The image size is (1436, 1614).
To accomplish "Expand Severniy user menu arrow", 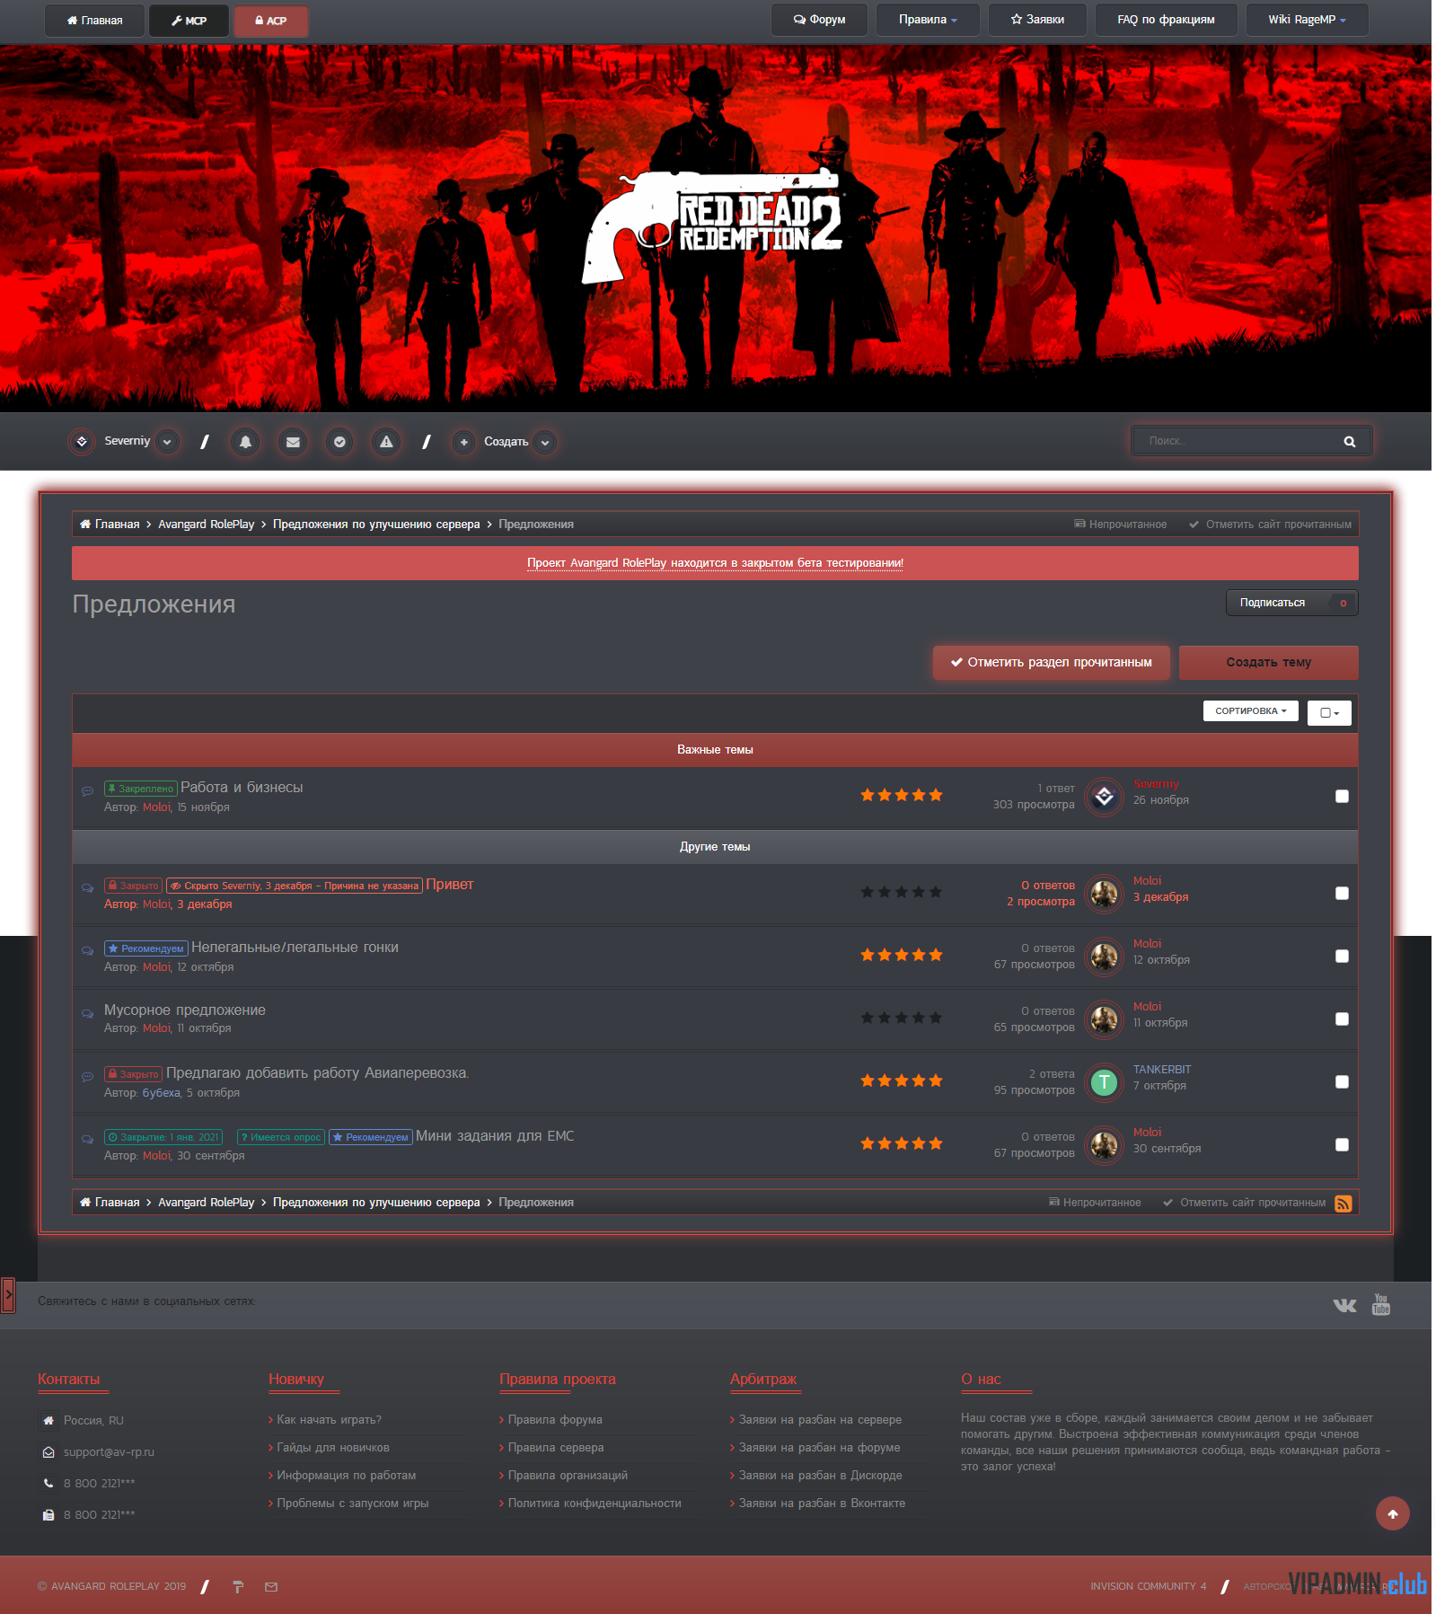I will tap(167, 442).
